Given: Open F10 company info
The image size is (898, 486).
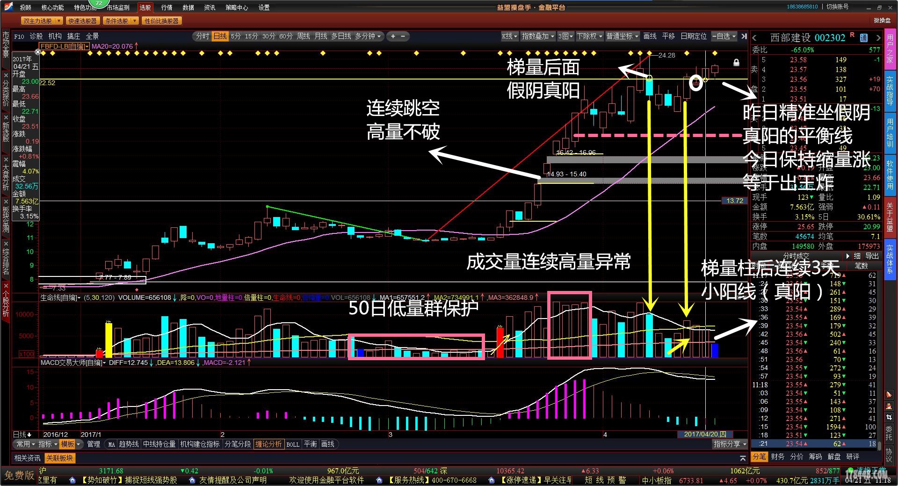Looking at the screenshot, I should [19, 36].
